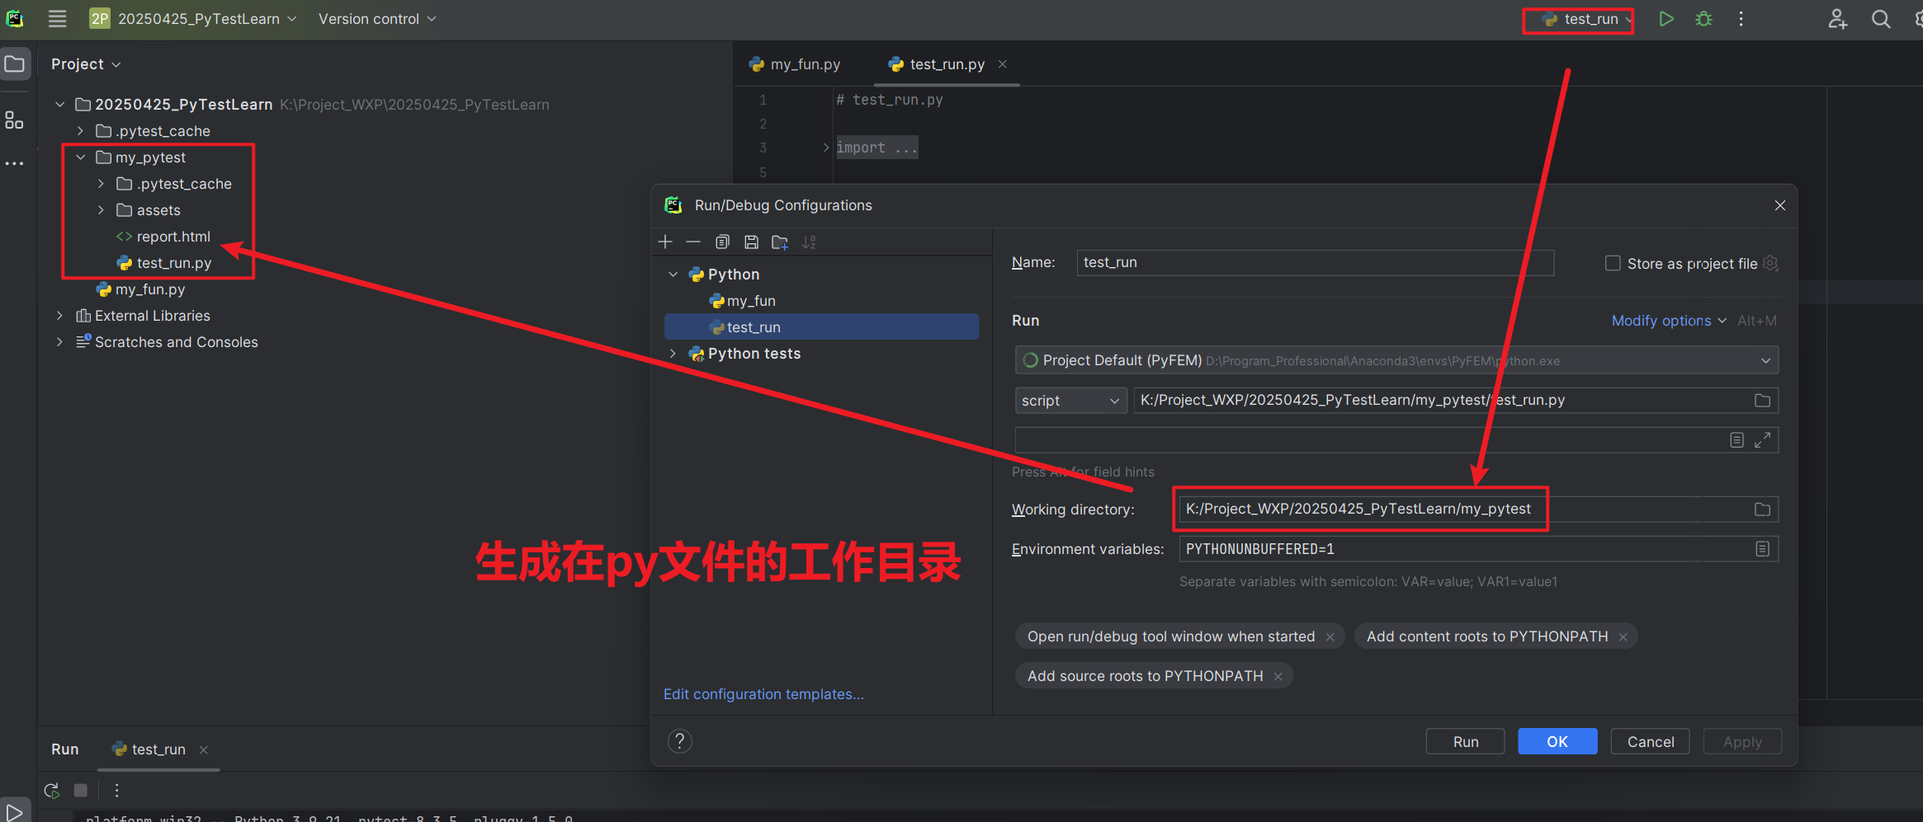Expand the assets folder
Viewport: 1923px width, 822px height.
pos(101,210)
